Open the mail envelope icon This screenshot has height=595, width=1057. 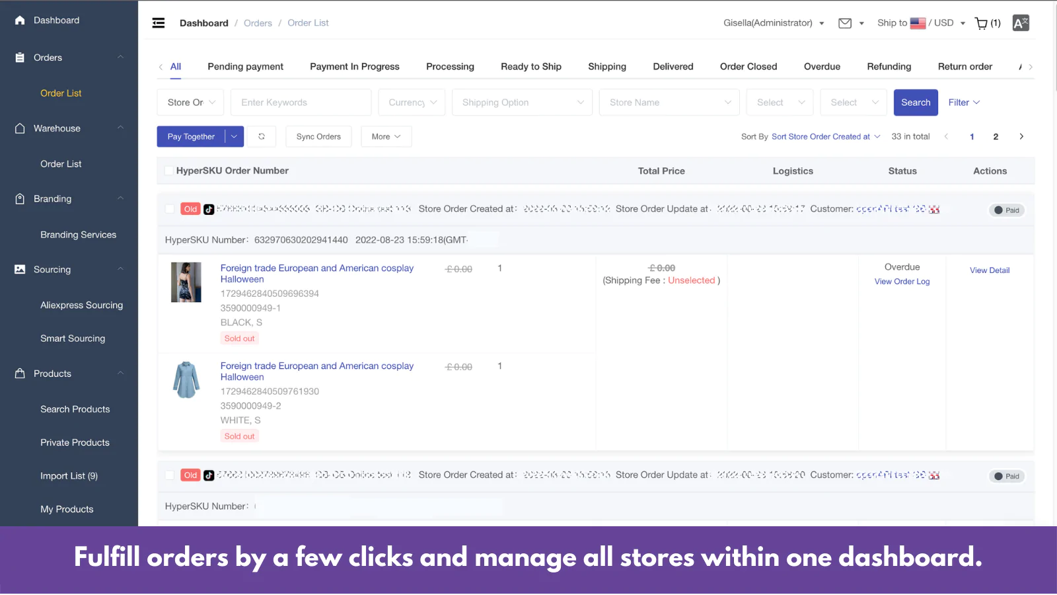845,23
